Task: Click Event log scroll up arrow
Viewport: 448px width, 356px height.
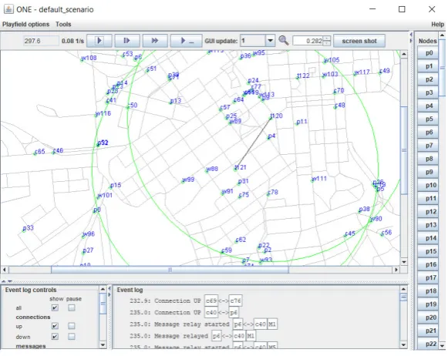Action: coord(403,289)
